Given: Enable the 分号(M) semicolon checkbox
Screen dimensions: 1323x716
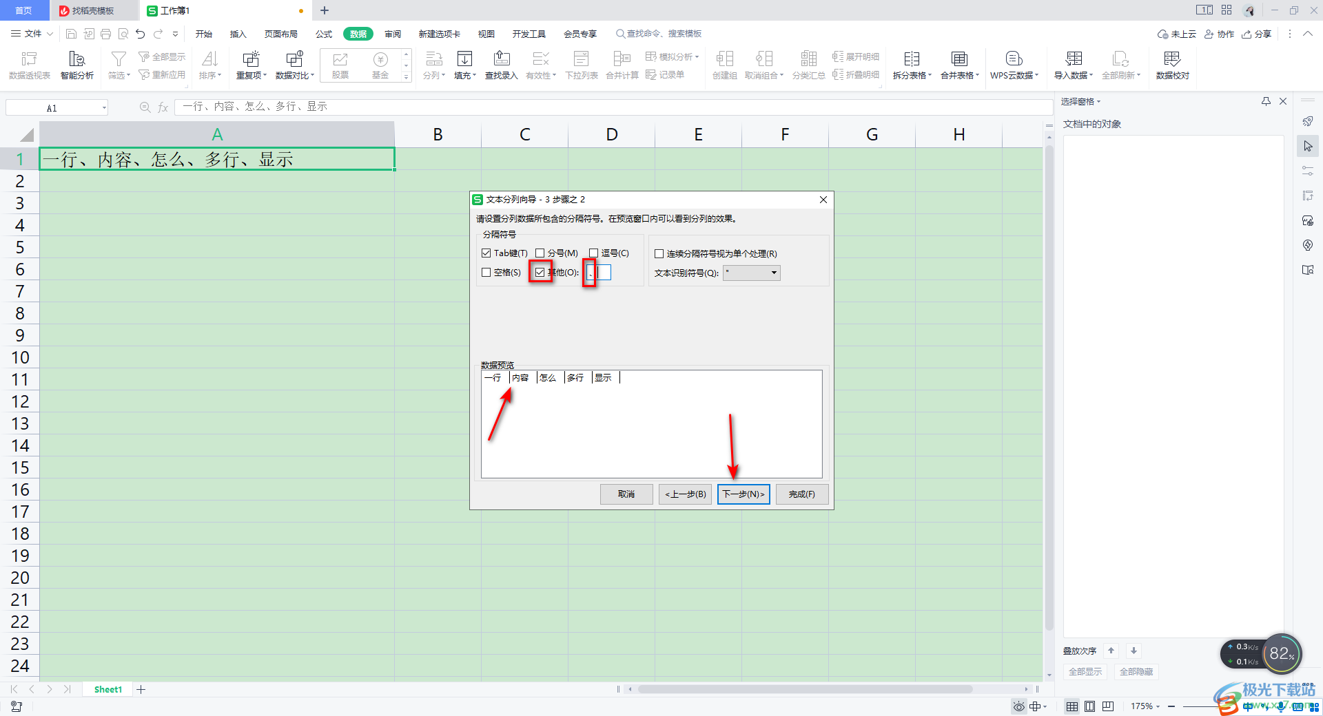Looking at the screenshot, I should pyautogui.click(x=540, y=253).
